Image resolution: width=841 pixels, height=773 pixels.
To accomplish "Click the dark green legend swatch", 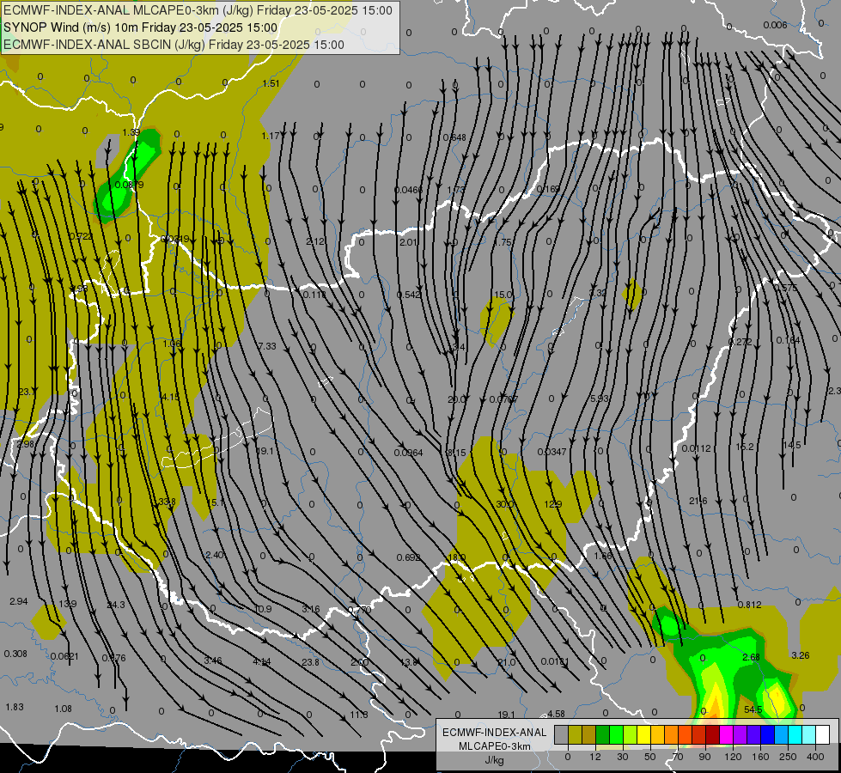I will [603, 734].
